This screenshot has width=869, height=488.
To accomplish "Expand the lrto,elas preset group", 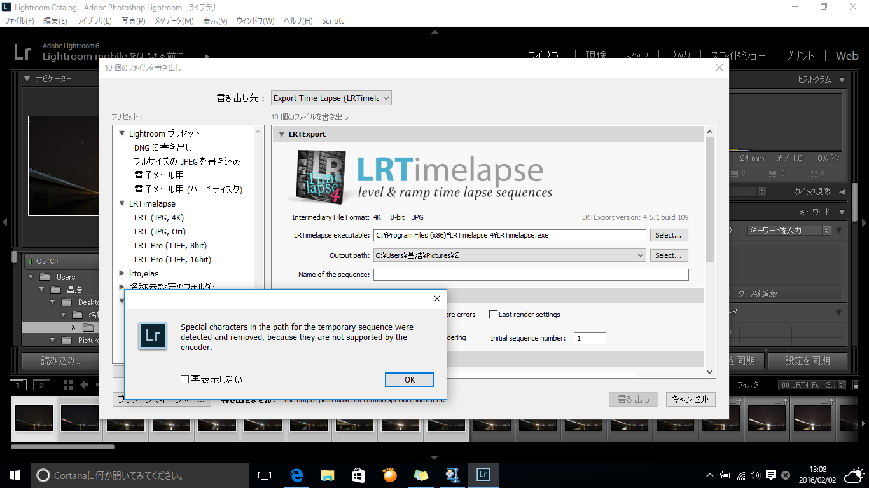I will [122, 273].
